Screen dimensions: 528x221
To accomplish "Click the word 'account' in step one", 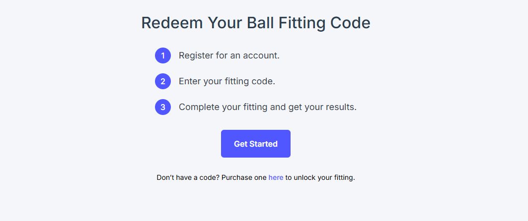I will point(260,55).
